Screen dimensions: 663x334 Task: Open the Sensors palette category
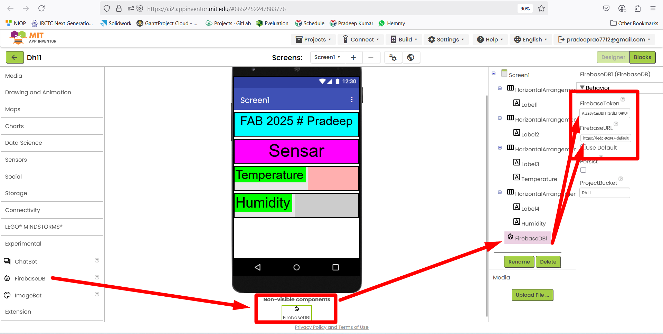click(52, 160)
